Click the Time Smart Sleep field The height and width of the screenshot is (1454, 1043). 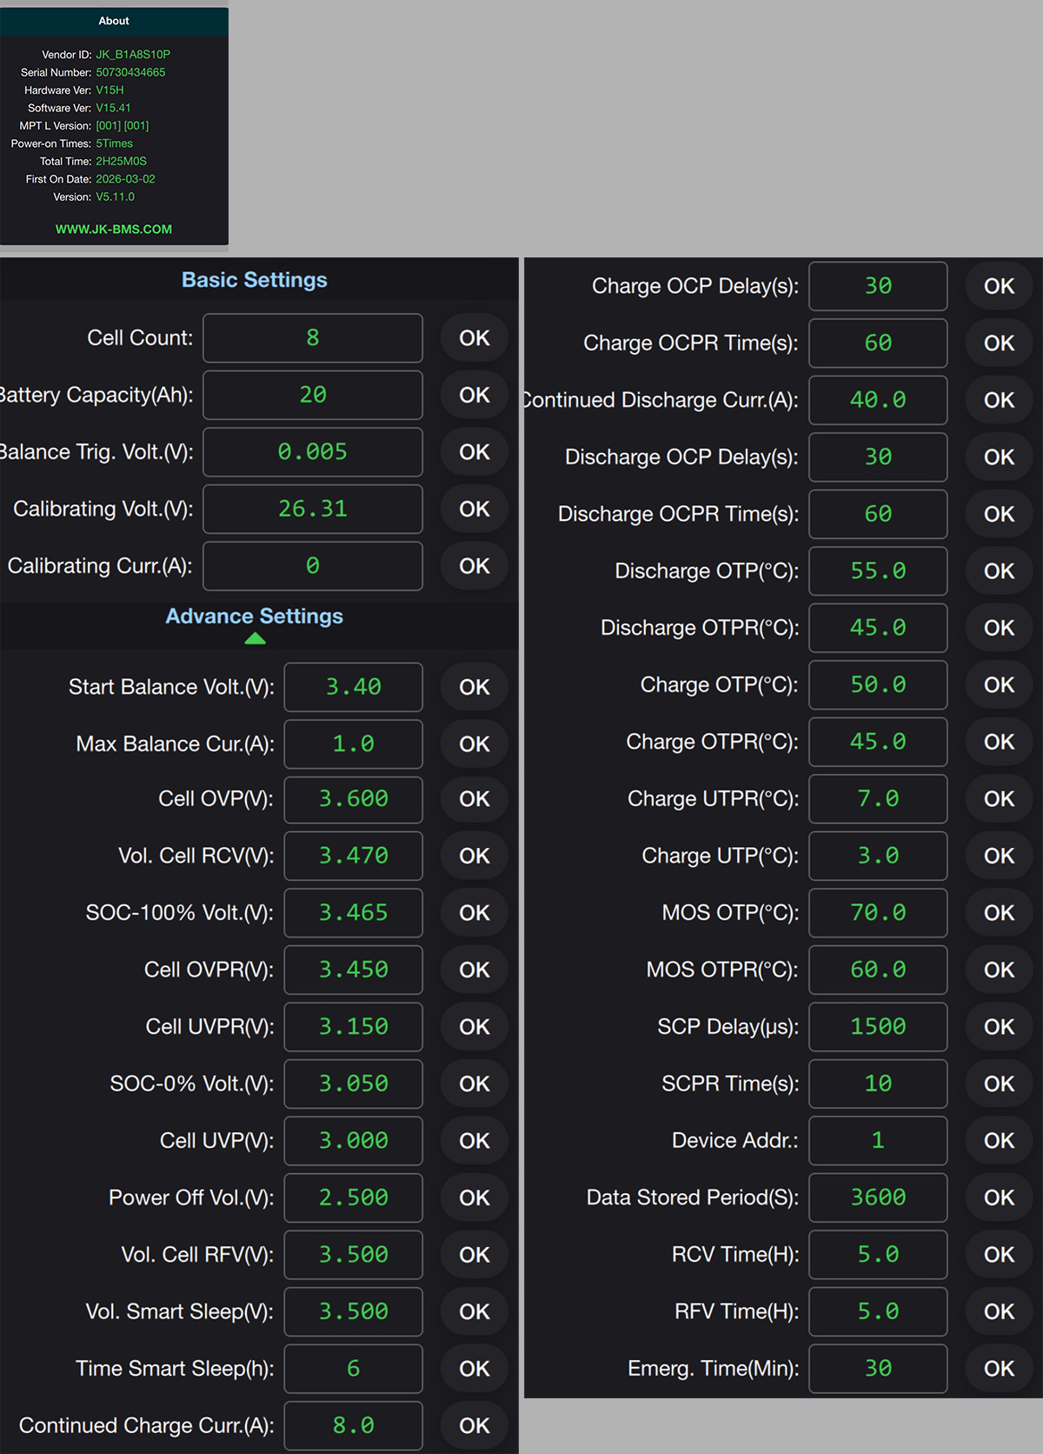(x=353, y=1369)
